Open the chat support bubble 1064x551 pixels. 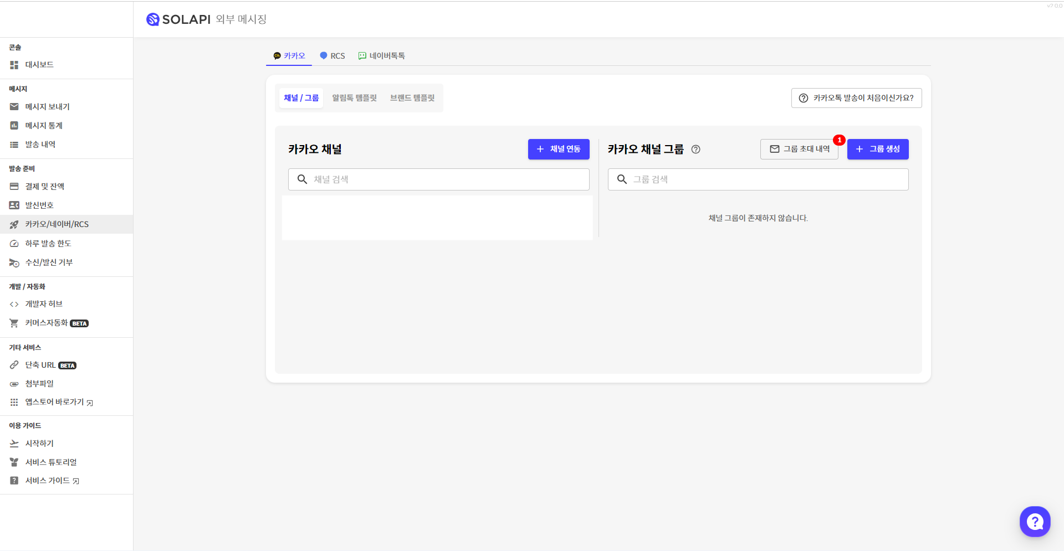(x=1035, y=522)
